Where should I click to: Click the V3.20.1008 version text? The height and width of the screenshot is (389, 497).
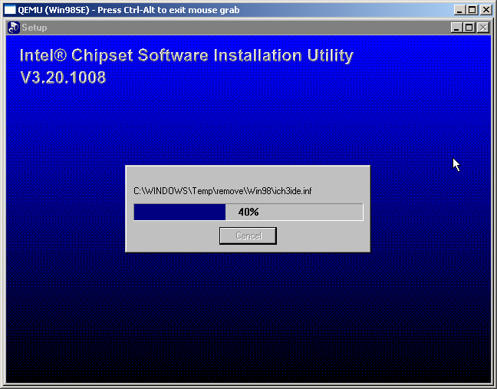pyautogui.click(x=63, y=77)
